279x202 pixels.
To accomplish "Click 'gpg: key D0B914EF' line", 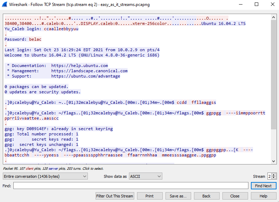I will (59, 129).
